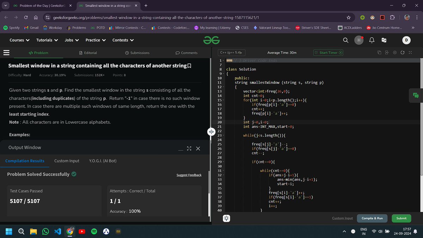Open Visual Studio Code from the taskbar

point(58,231)
